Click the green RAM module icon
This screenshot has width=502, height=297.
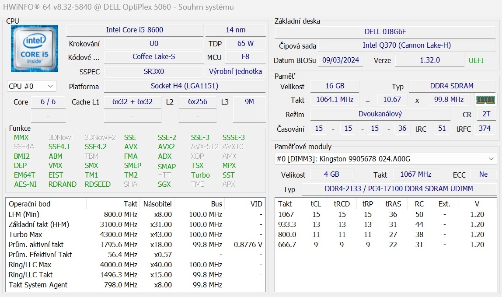[x=485, y=100]
